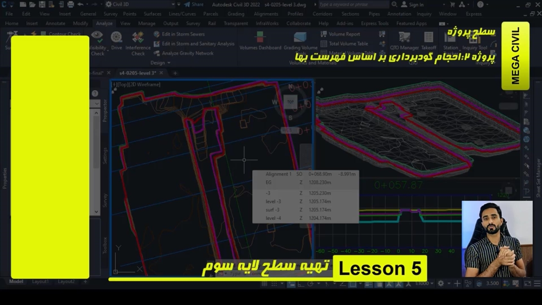The width and height of the screenshot is (542, 305).
Task: Click the TOP face of ViewCube
Action: pyautogui.click(x=290, y=102)
